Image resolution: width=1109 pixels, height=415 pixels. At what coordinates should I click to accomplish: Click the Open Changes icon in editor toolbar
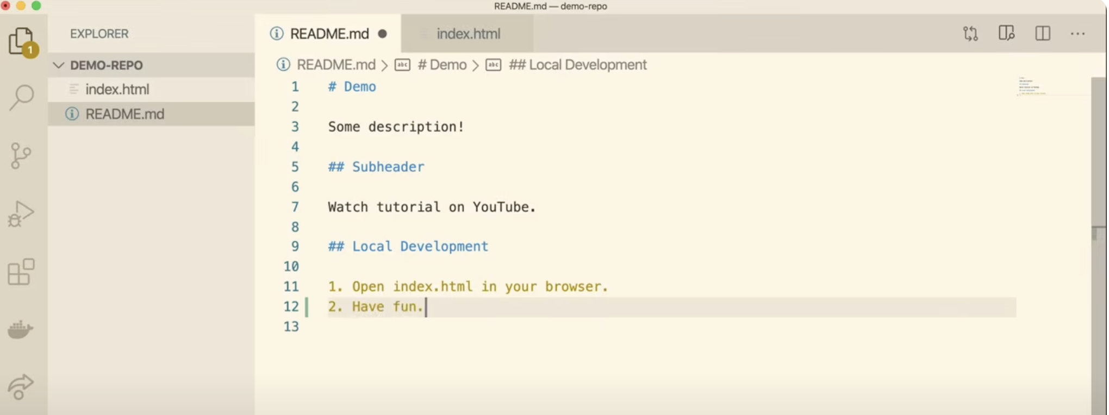coord(970,34)
